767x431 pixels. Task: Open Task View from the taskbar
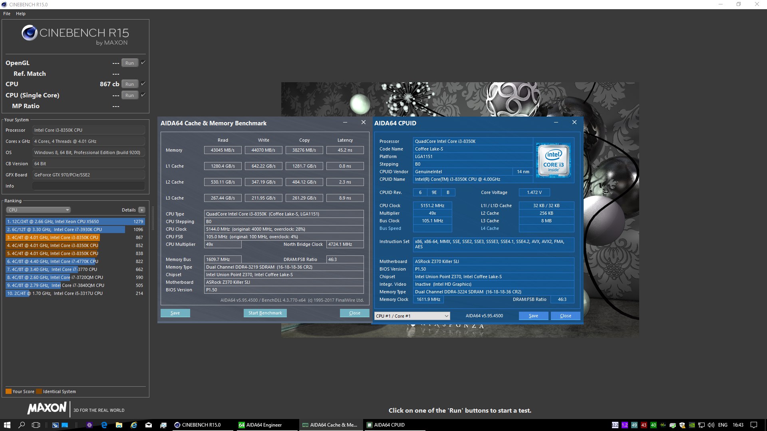pyautogui.click(x=36, y=425)
